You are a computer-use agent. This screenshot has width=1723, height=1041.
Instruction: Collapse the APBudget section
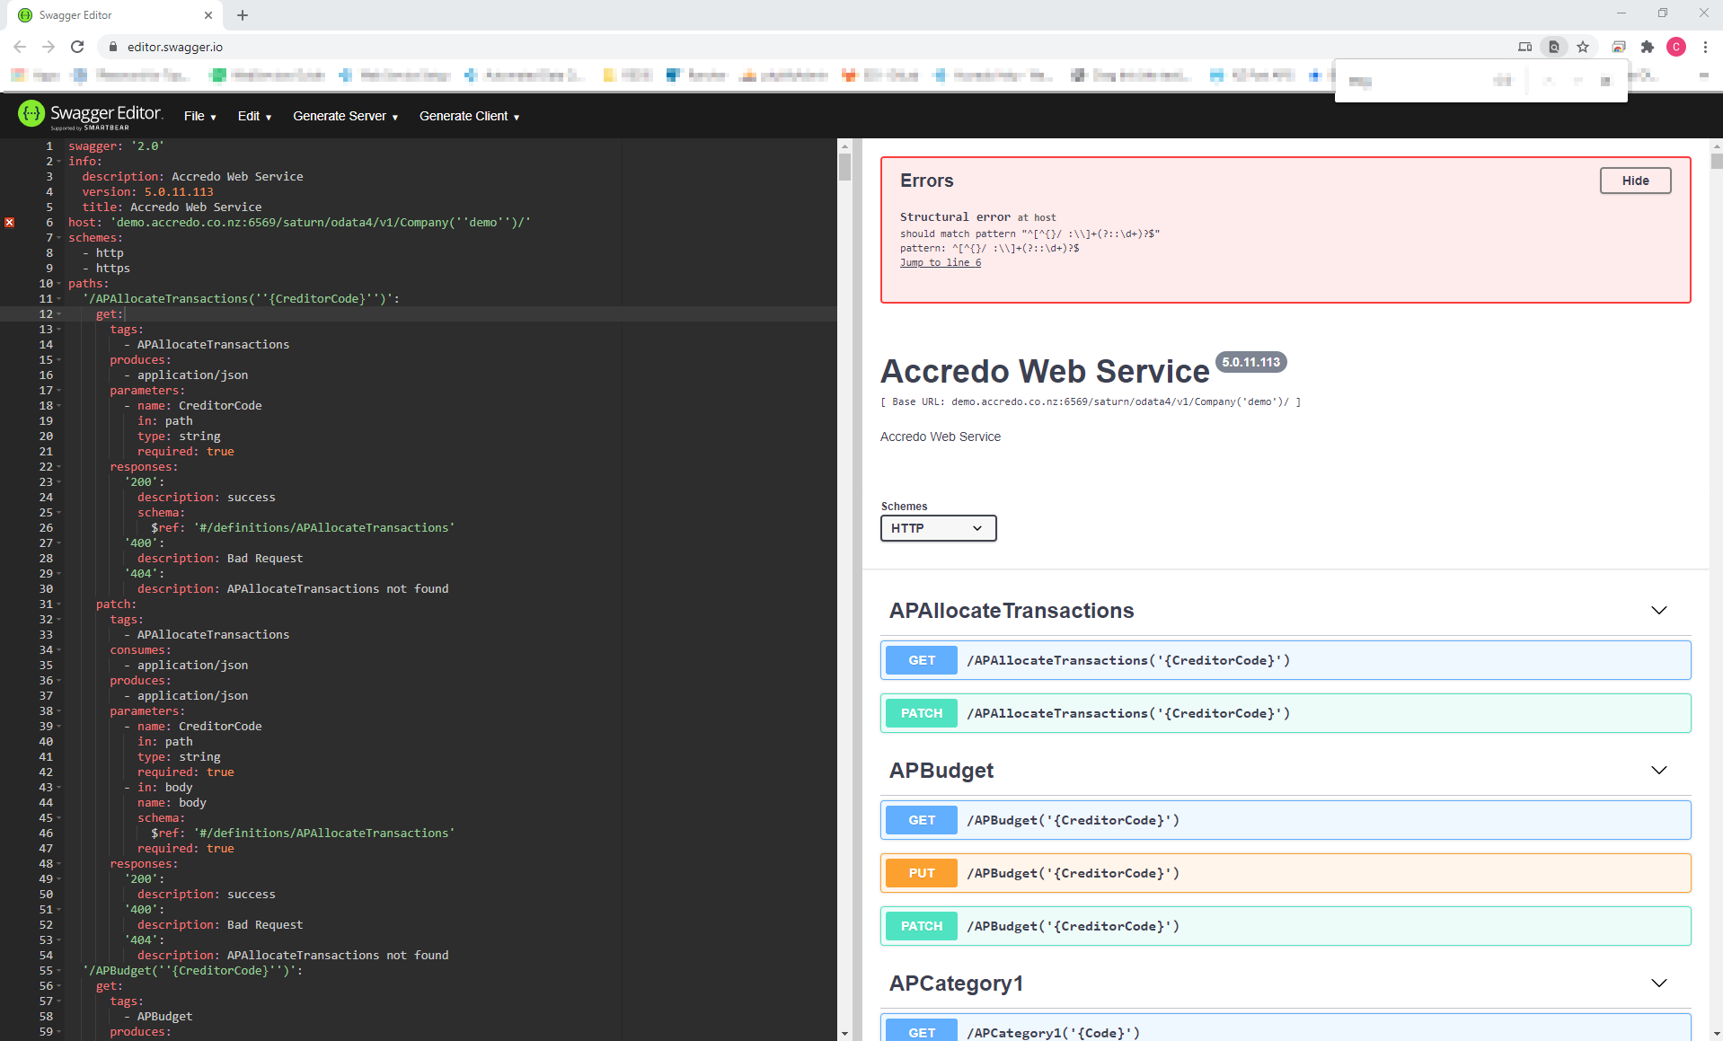click(x=1658, y=771)
